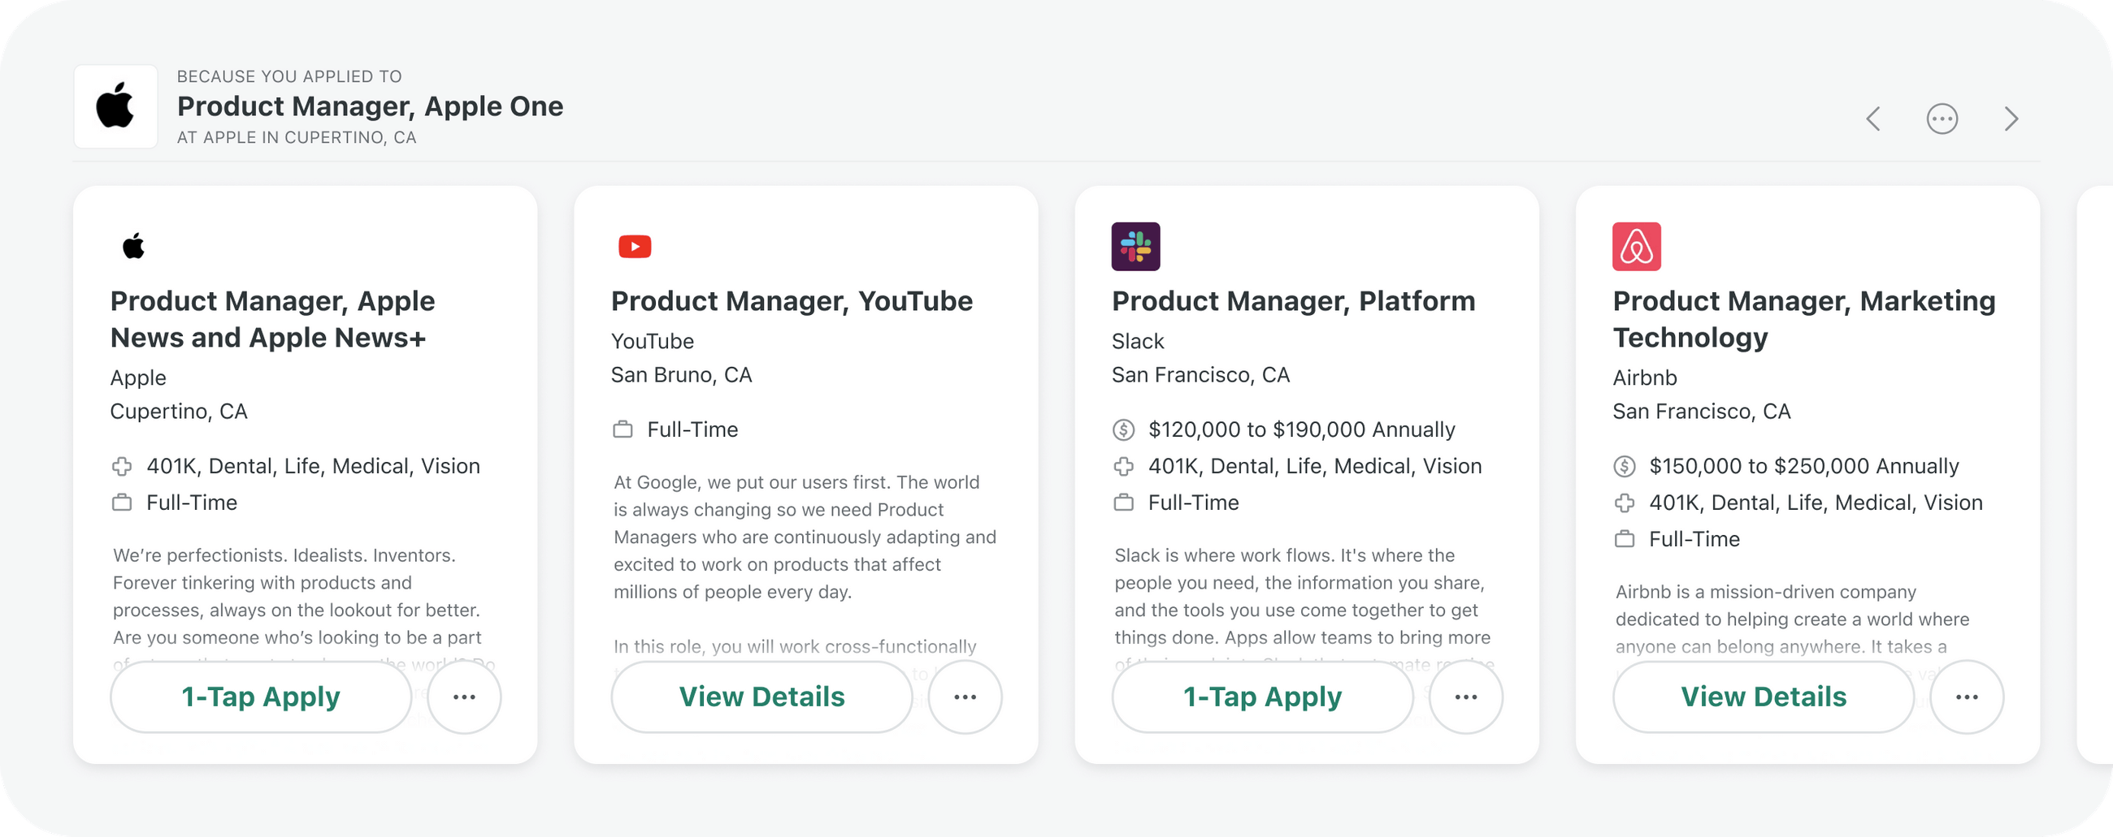
Task: Click location Cupertino, CA on Apple card
Action: [x=179, y=412]
